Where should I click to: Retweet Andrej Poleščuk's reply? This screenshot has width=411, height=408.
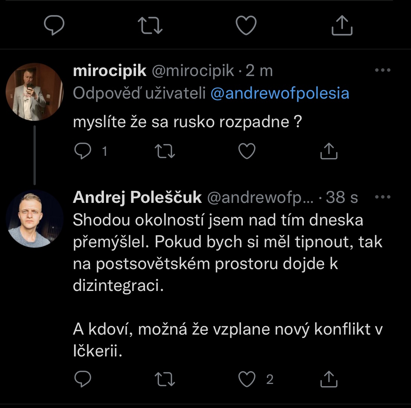click(x=165, y=379)
